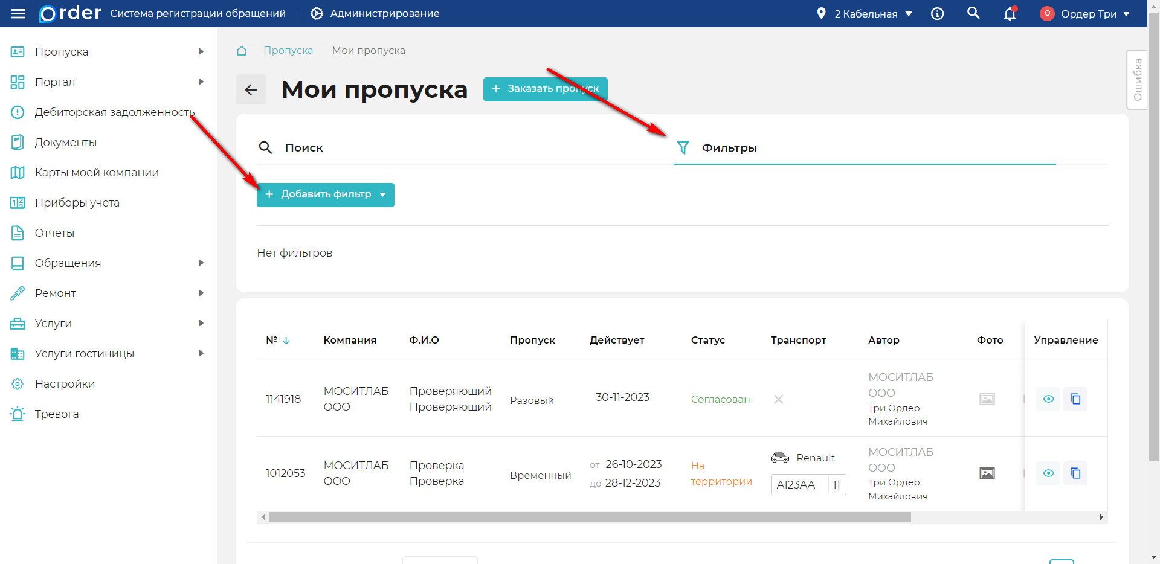The width and height of the screenshot is (1160, 564).
Task: Click the Заказать пропуск button
Action: coord(544,89)
